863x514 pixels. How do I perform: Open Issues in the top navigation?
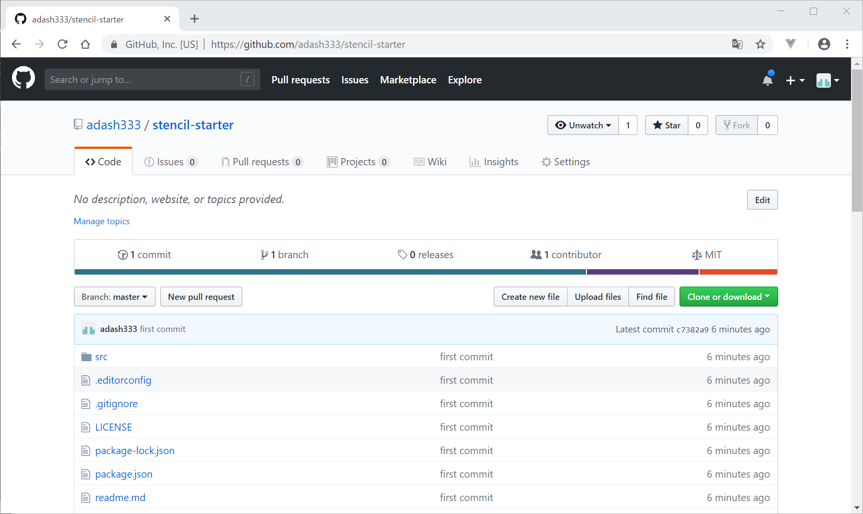click(355, 80)
